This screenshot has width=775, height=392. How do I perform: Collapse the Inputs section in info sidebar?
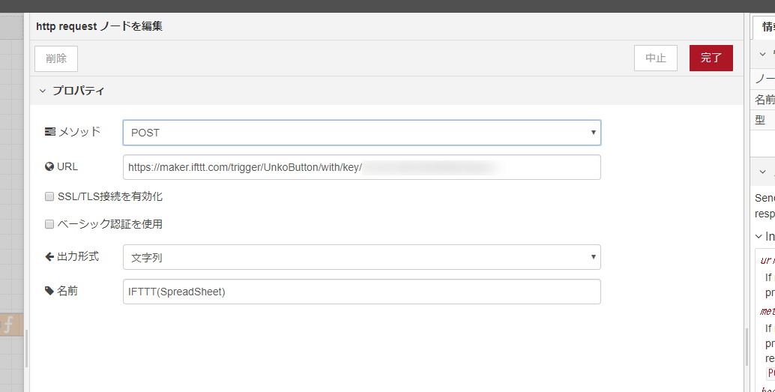pos(759,236)
